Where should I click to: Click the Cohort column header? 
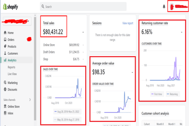147,124
